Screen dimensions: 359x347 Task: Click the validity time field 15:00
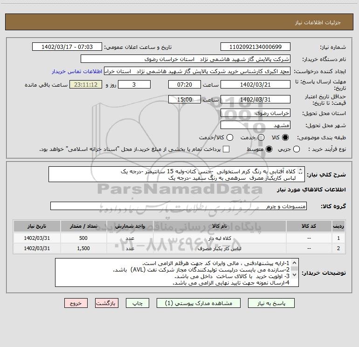pos(185,99)
